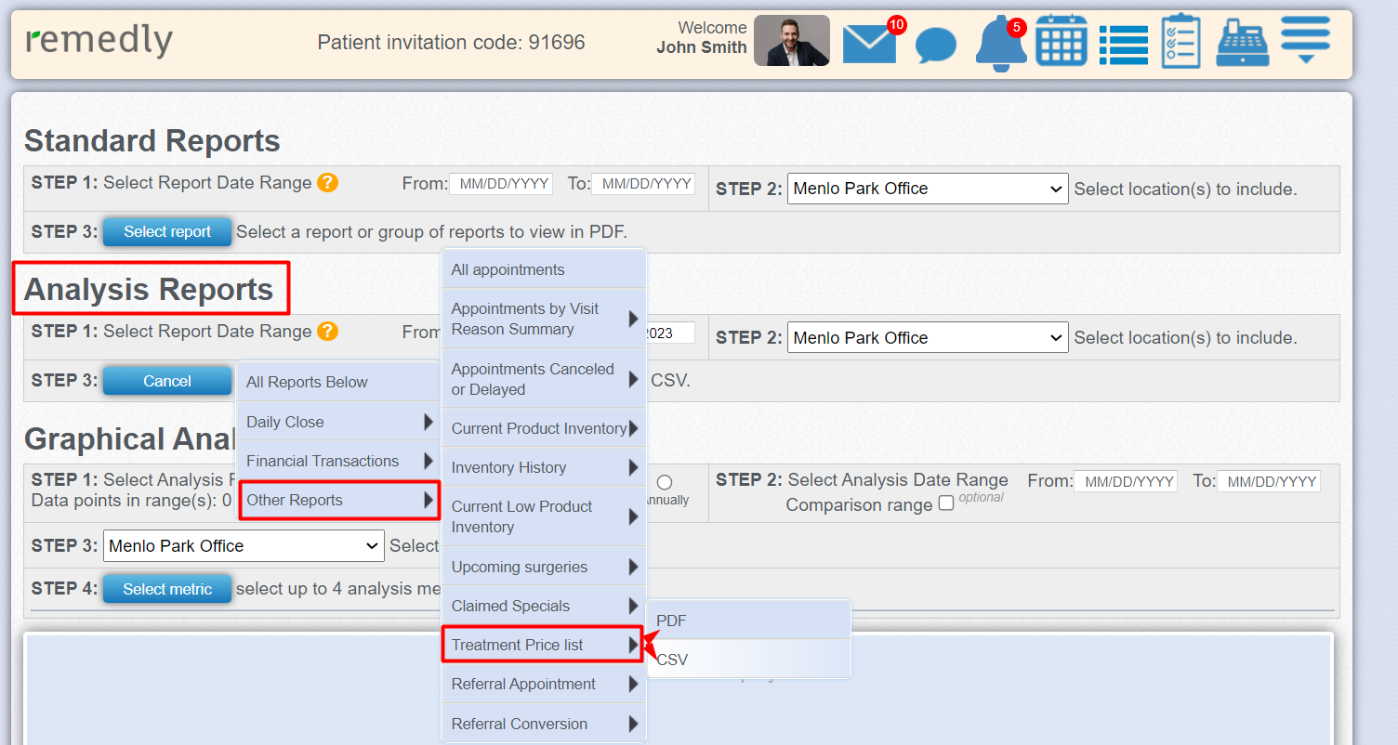Click the Select metric button
1398x745 pixels.
(x=167, y=589)
